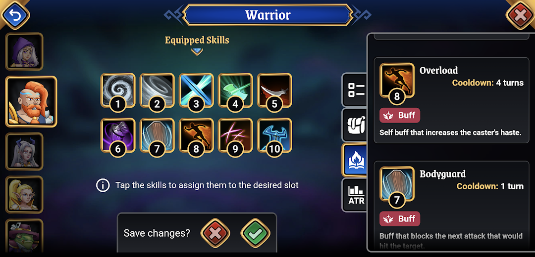The height and width of the screenshot is (257, 535).
Task: Select the flame book skills tab
Action: pyautogui.click(x=355, y=160)
